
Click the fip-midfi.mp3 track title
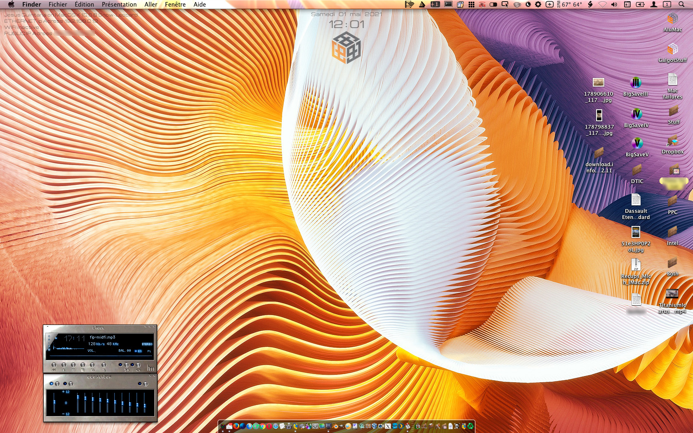pyautogui.click(x=102, y=337)
